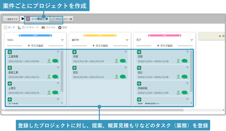Click the pink color bar above 完了 column

164,35
